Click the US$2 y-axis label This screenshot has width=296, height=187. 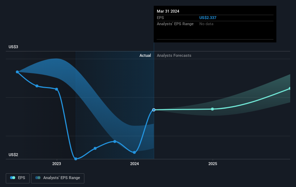13,155
